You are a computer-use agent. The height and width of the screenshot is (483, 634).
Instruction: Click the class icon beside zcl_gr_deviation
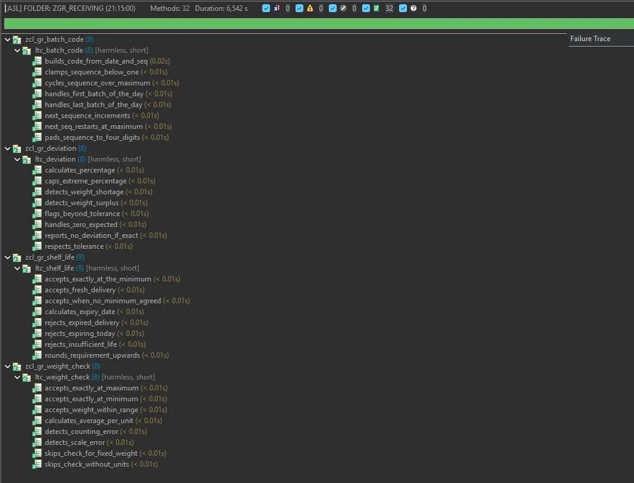17,149
